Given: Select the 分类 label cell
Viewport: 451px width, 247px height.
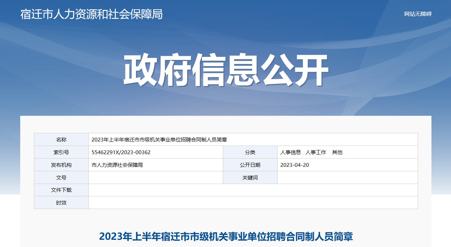Looking at the screenshot, I should pyautogui.click(x=250, y=152).
